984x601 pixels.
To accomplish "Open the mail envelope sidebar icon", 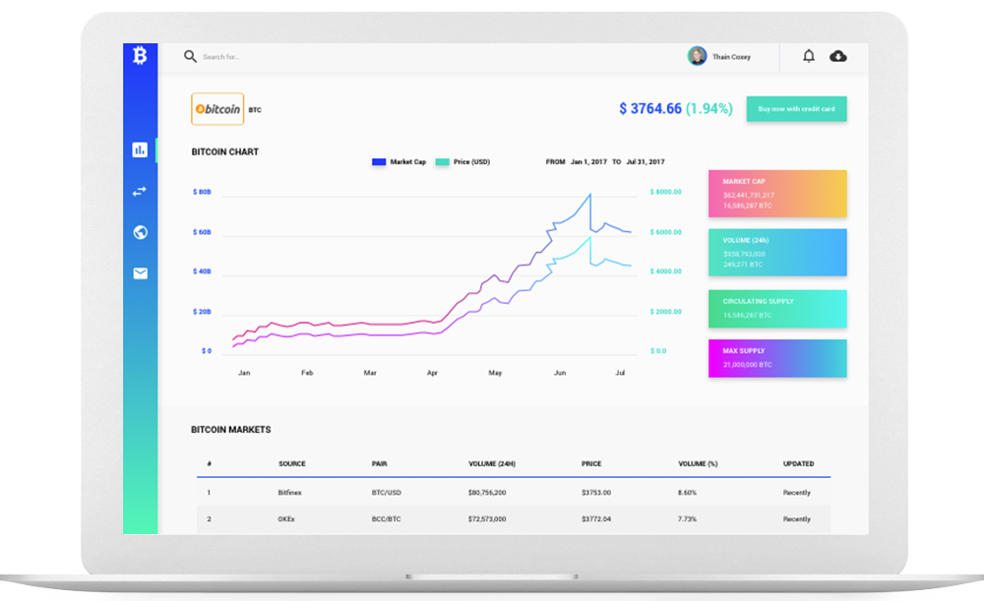I will 140,273.
